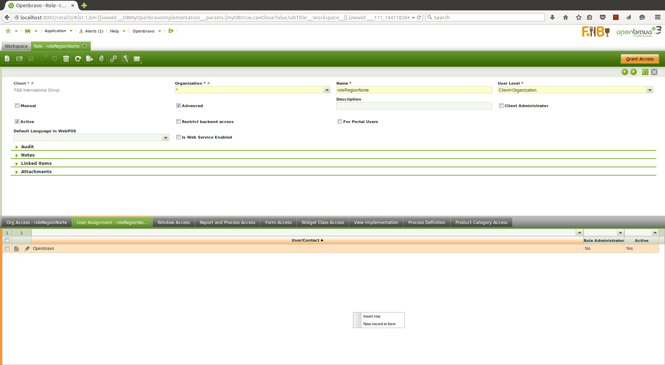665x365 pixels.
Task: Switch to the Window Access tab
Action: click(174, 223)
